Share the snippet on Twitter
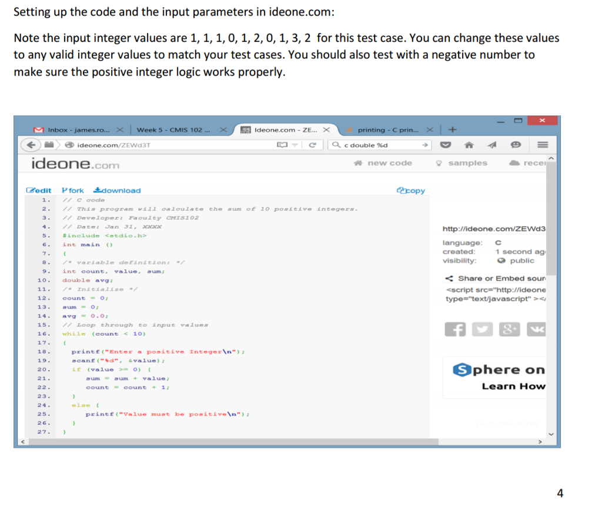Screen dimensions: 602x524 [482, 329]
